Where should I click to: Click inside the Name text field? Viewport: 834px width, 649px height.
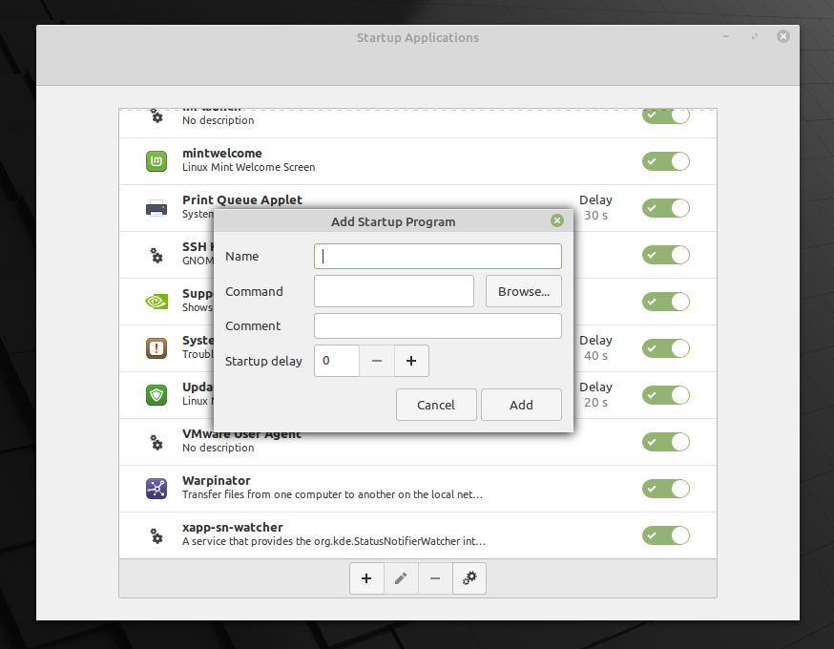click(x=437, y=256)
